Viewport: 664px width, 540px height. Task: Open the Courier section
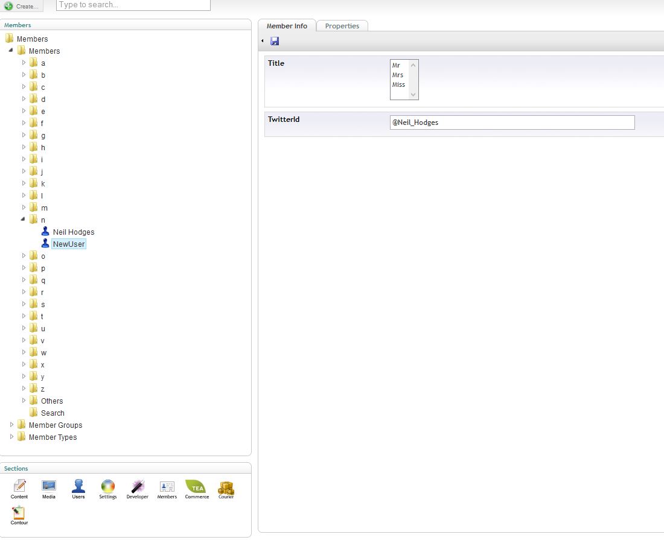(226, 488)
